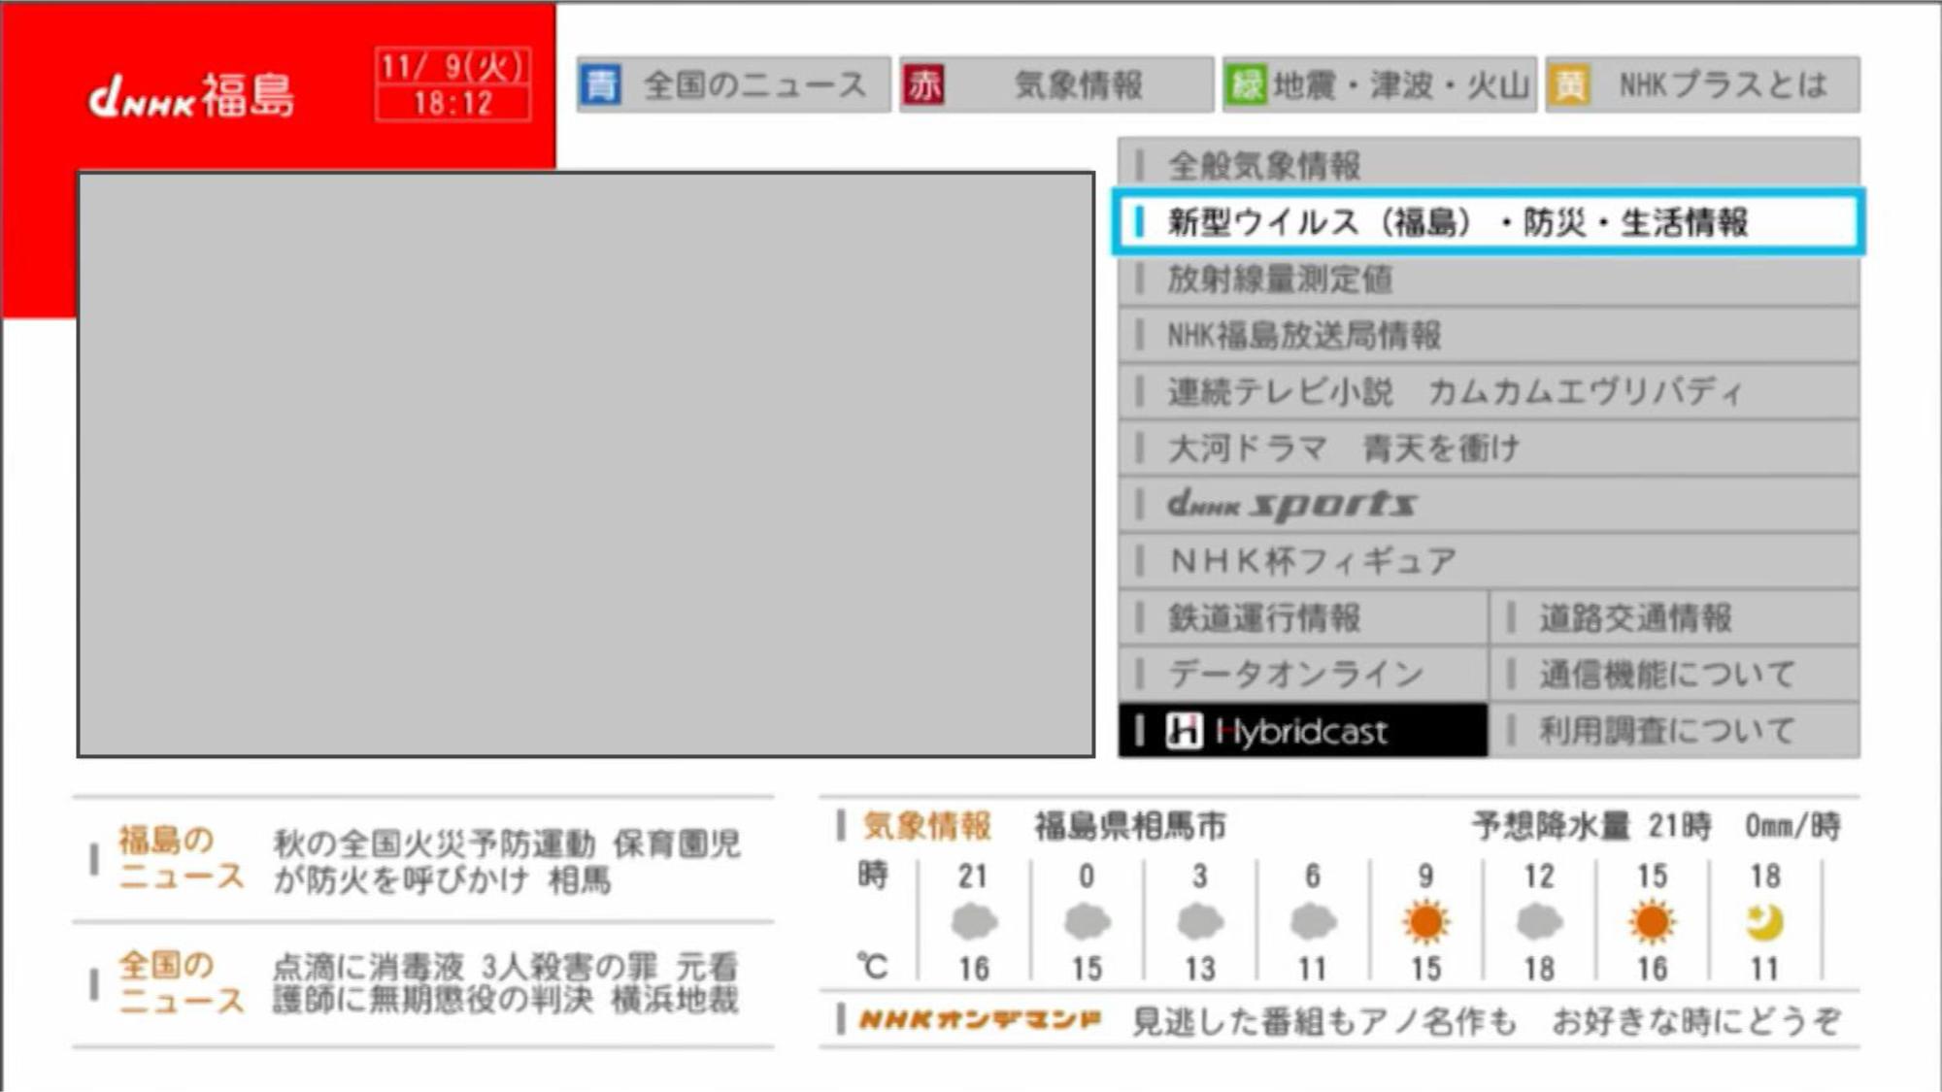Viewport: 1942px width, 1092px height.
Task: Select the red 赤 button icon
Action: (923, 85)
